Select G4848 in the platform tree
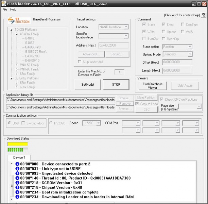The height and width of the screenshot is (204, 208). [30, 38]
